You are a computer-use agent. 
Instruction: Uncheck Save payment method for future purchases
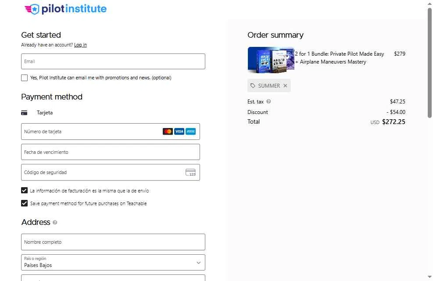click(24, 203)
